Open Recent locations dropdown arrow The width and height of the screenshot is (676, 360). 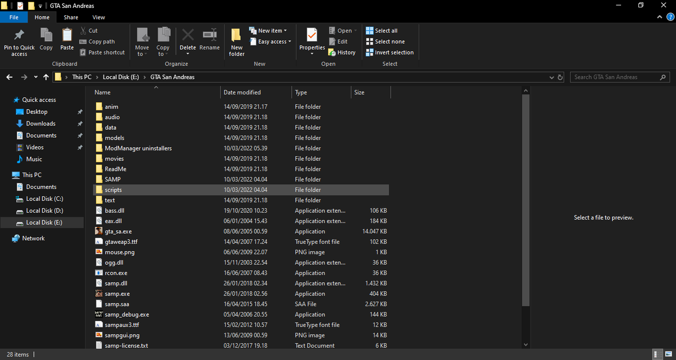(36, 77)
